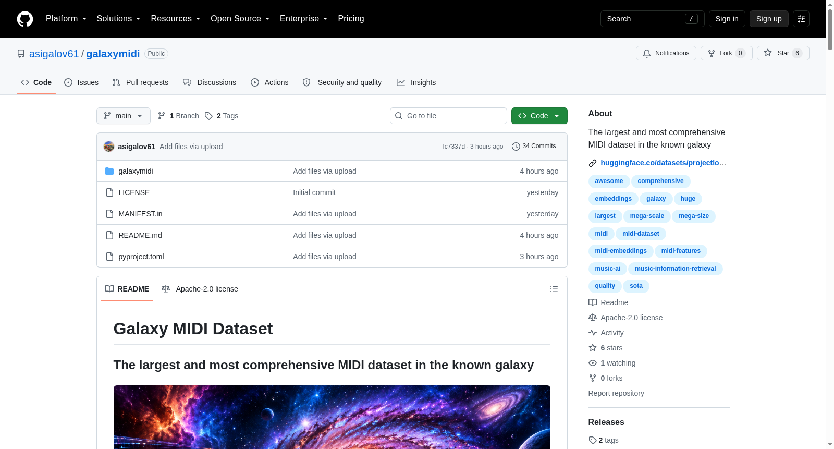Viewport: 834px width, 449px height.
Task: Open the appearance settings icon in header
Action: coord(801,19)
